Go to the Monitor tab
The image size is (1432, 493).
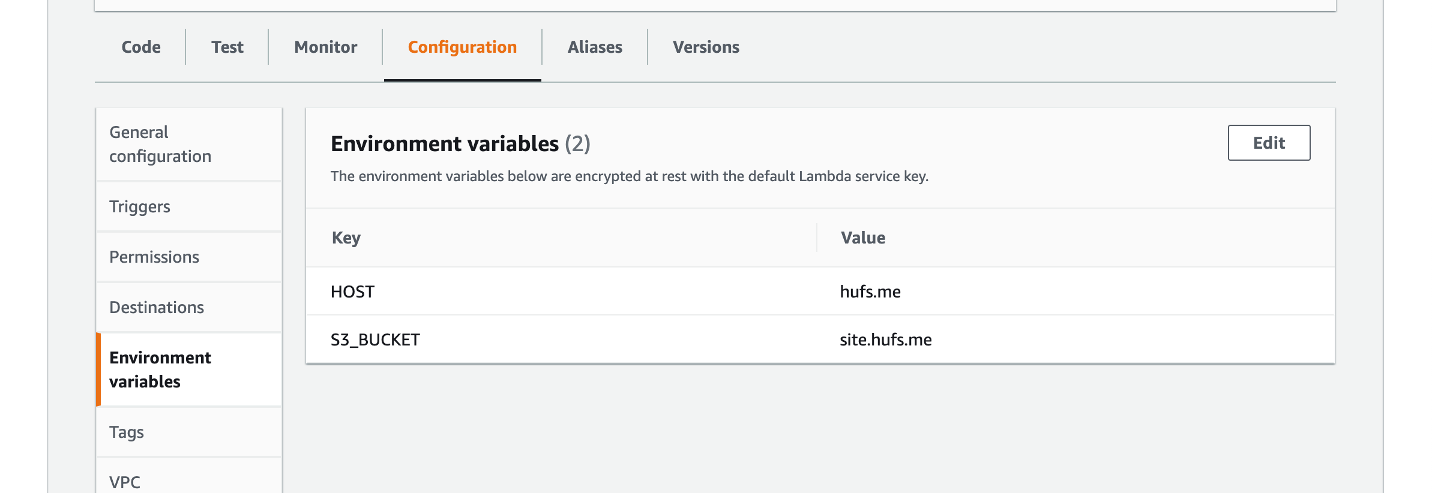click(325, 47)
